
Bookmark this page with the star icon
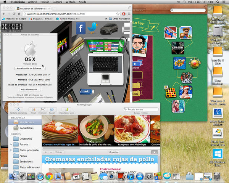click(118, 14)
